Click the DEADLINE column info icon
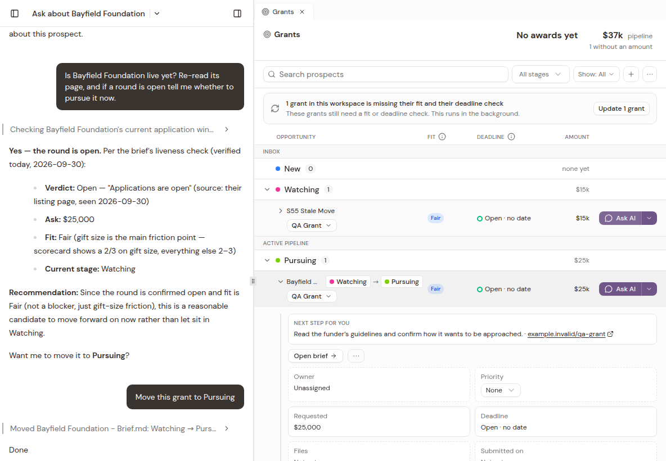Viewport: 666px width, 461px height. 511,137
